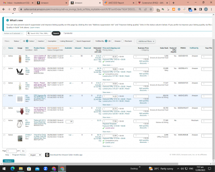Select the Search Suppressed status filter

point(74,41)
